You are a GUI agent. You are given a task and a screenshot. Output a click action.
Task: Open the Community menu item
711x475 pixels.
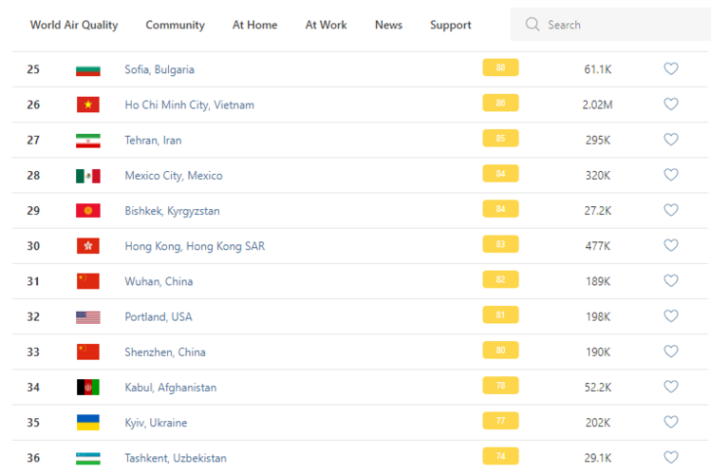coord(175,25)
